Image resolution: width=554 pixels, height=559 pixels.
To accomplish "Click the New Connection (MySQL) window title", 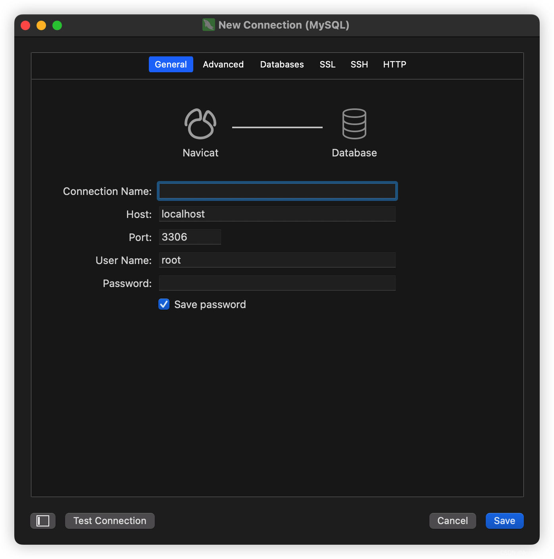I will pos(284,25).
